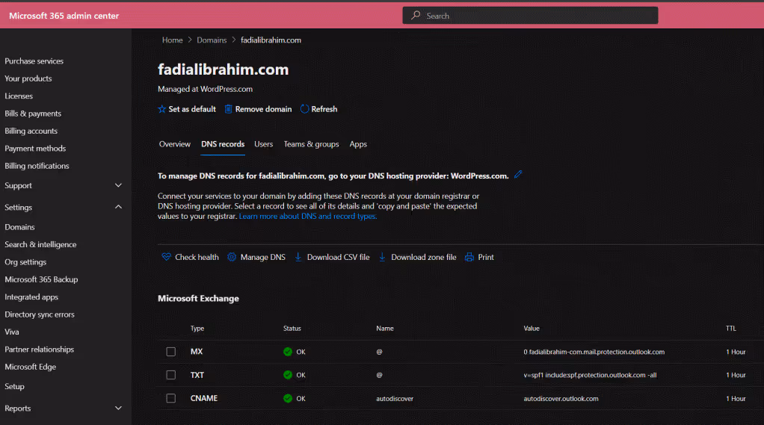Image resolution: width=764 pixels, height=425 pixels.
Task: Click the Set as default star icon
Action: [x=161, y=109]
